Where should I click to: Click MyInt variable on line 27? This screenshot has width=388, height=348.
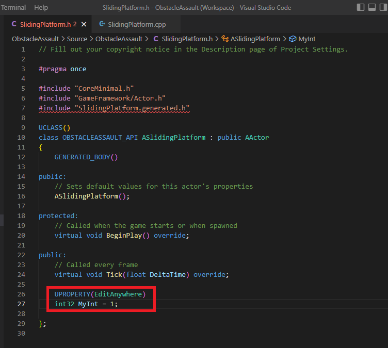(88, 304)
